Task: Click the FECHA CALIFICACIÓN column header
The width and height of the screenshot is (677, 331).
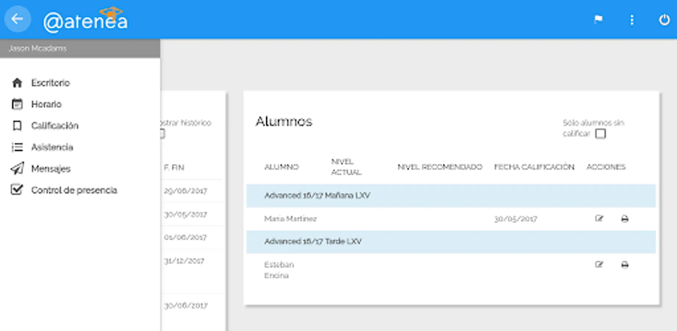Action: tap(534, 167)
